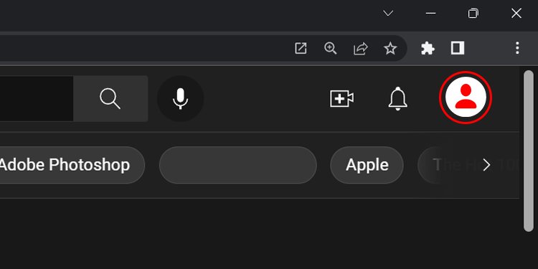
Task: Open the zoom magnifier icon in address bar
Action: (x=331, y=48)
